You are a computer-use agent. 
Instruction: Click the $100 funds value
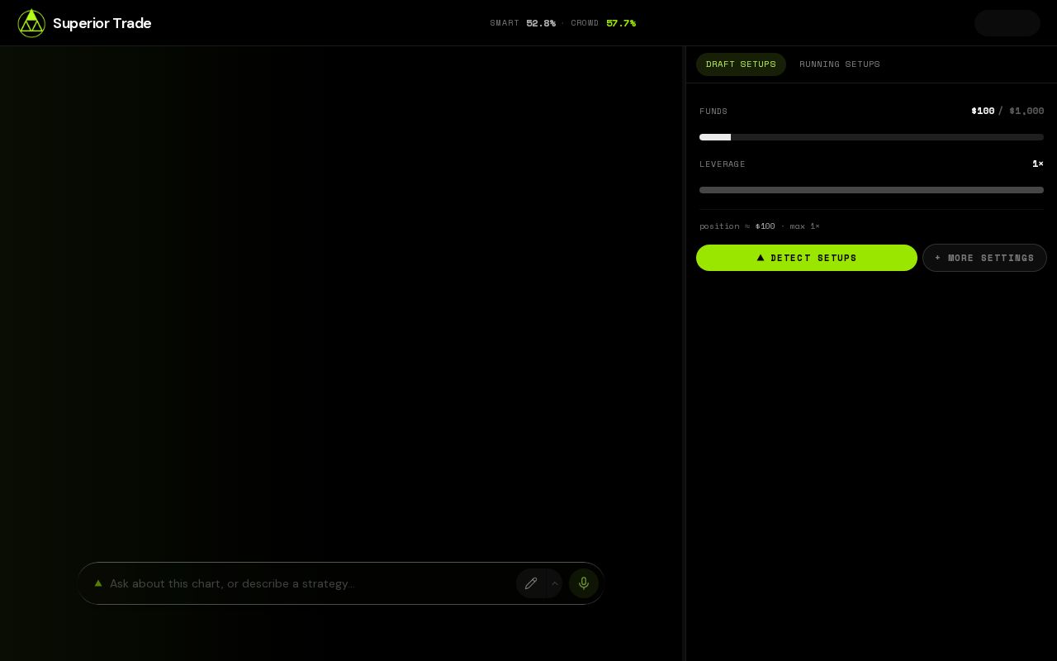(x=983, y=111)
